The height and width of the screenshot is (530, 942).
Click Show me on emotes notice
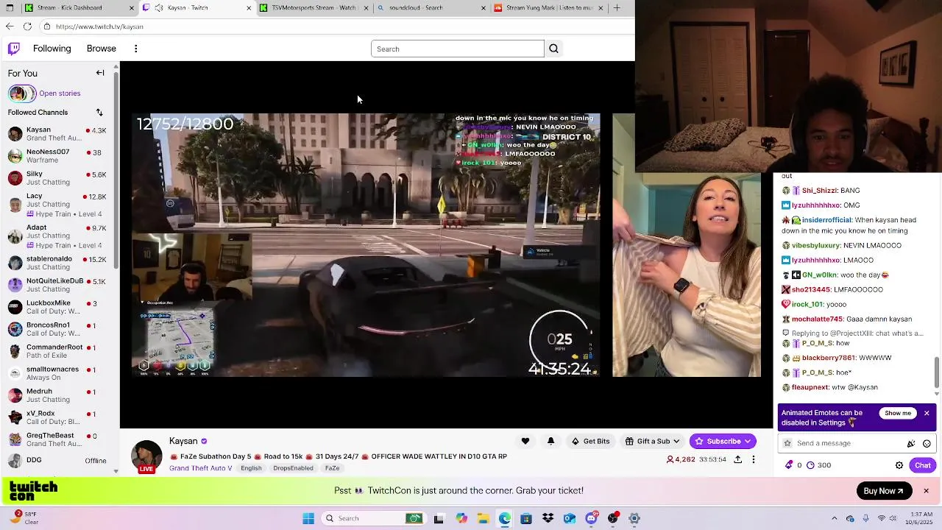point(898,413)
